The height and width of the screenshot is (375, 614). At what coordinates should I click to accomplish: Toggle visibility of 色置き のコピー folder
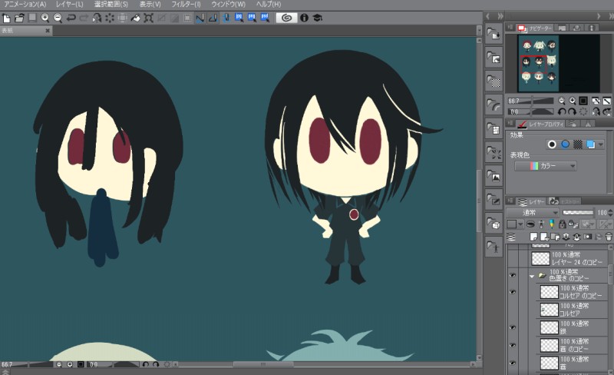coord(513,275)
